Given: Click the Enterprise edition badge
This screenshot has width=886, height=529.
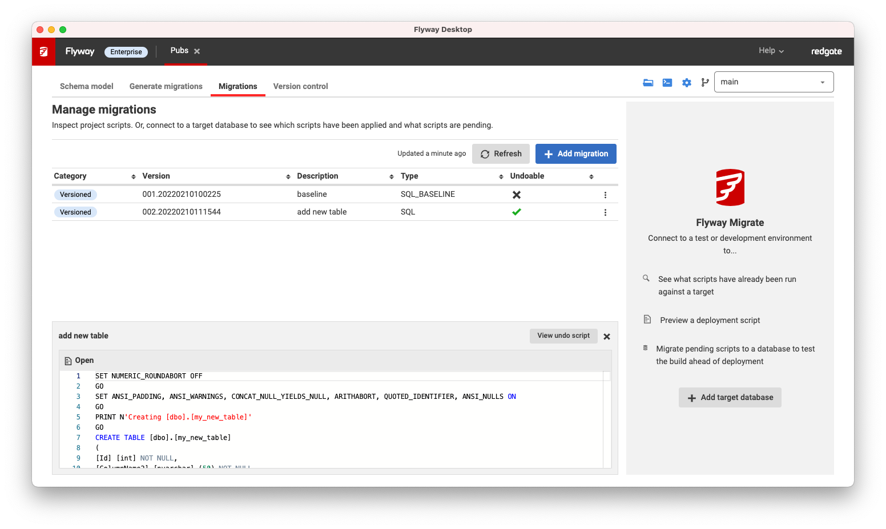Looking at the screenshot, I should (126, 52).
